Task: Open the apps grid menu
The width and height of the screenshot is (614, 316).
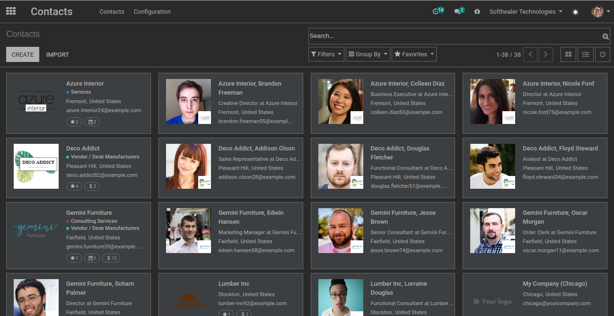Action: tap(11, 11)
